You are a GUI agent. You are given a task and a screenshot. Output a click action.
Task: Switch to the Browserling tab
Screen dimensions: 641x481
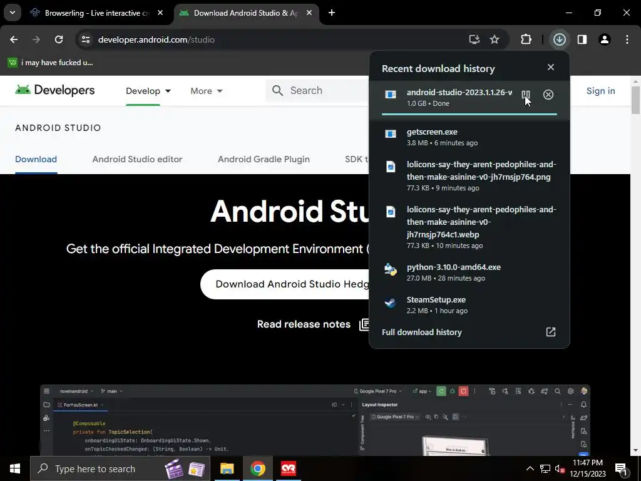tap(97, 13)
